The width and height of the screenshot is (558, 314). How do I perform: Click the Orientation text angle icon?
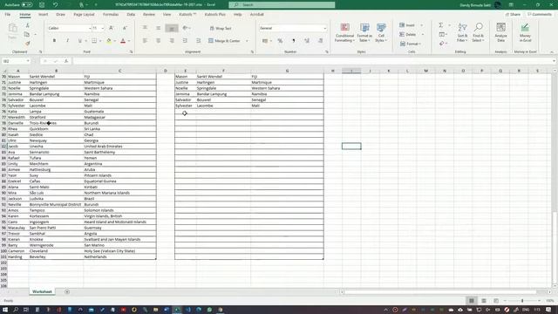185,28
